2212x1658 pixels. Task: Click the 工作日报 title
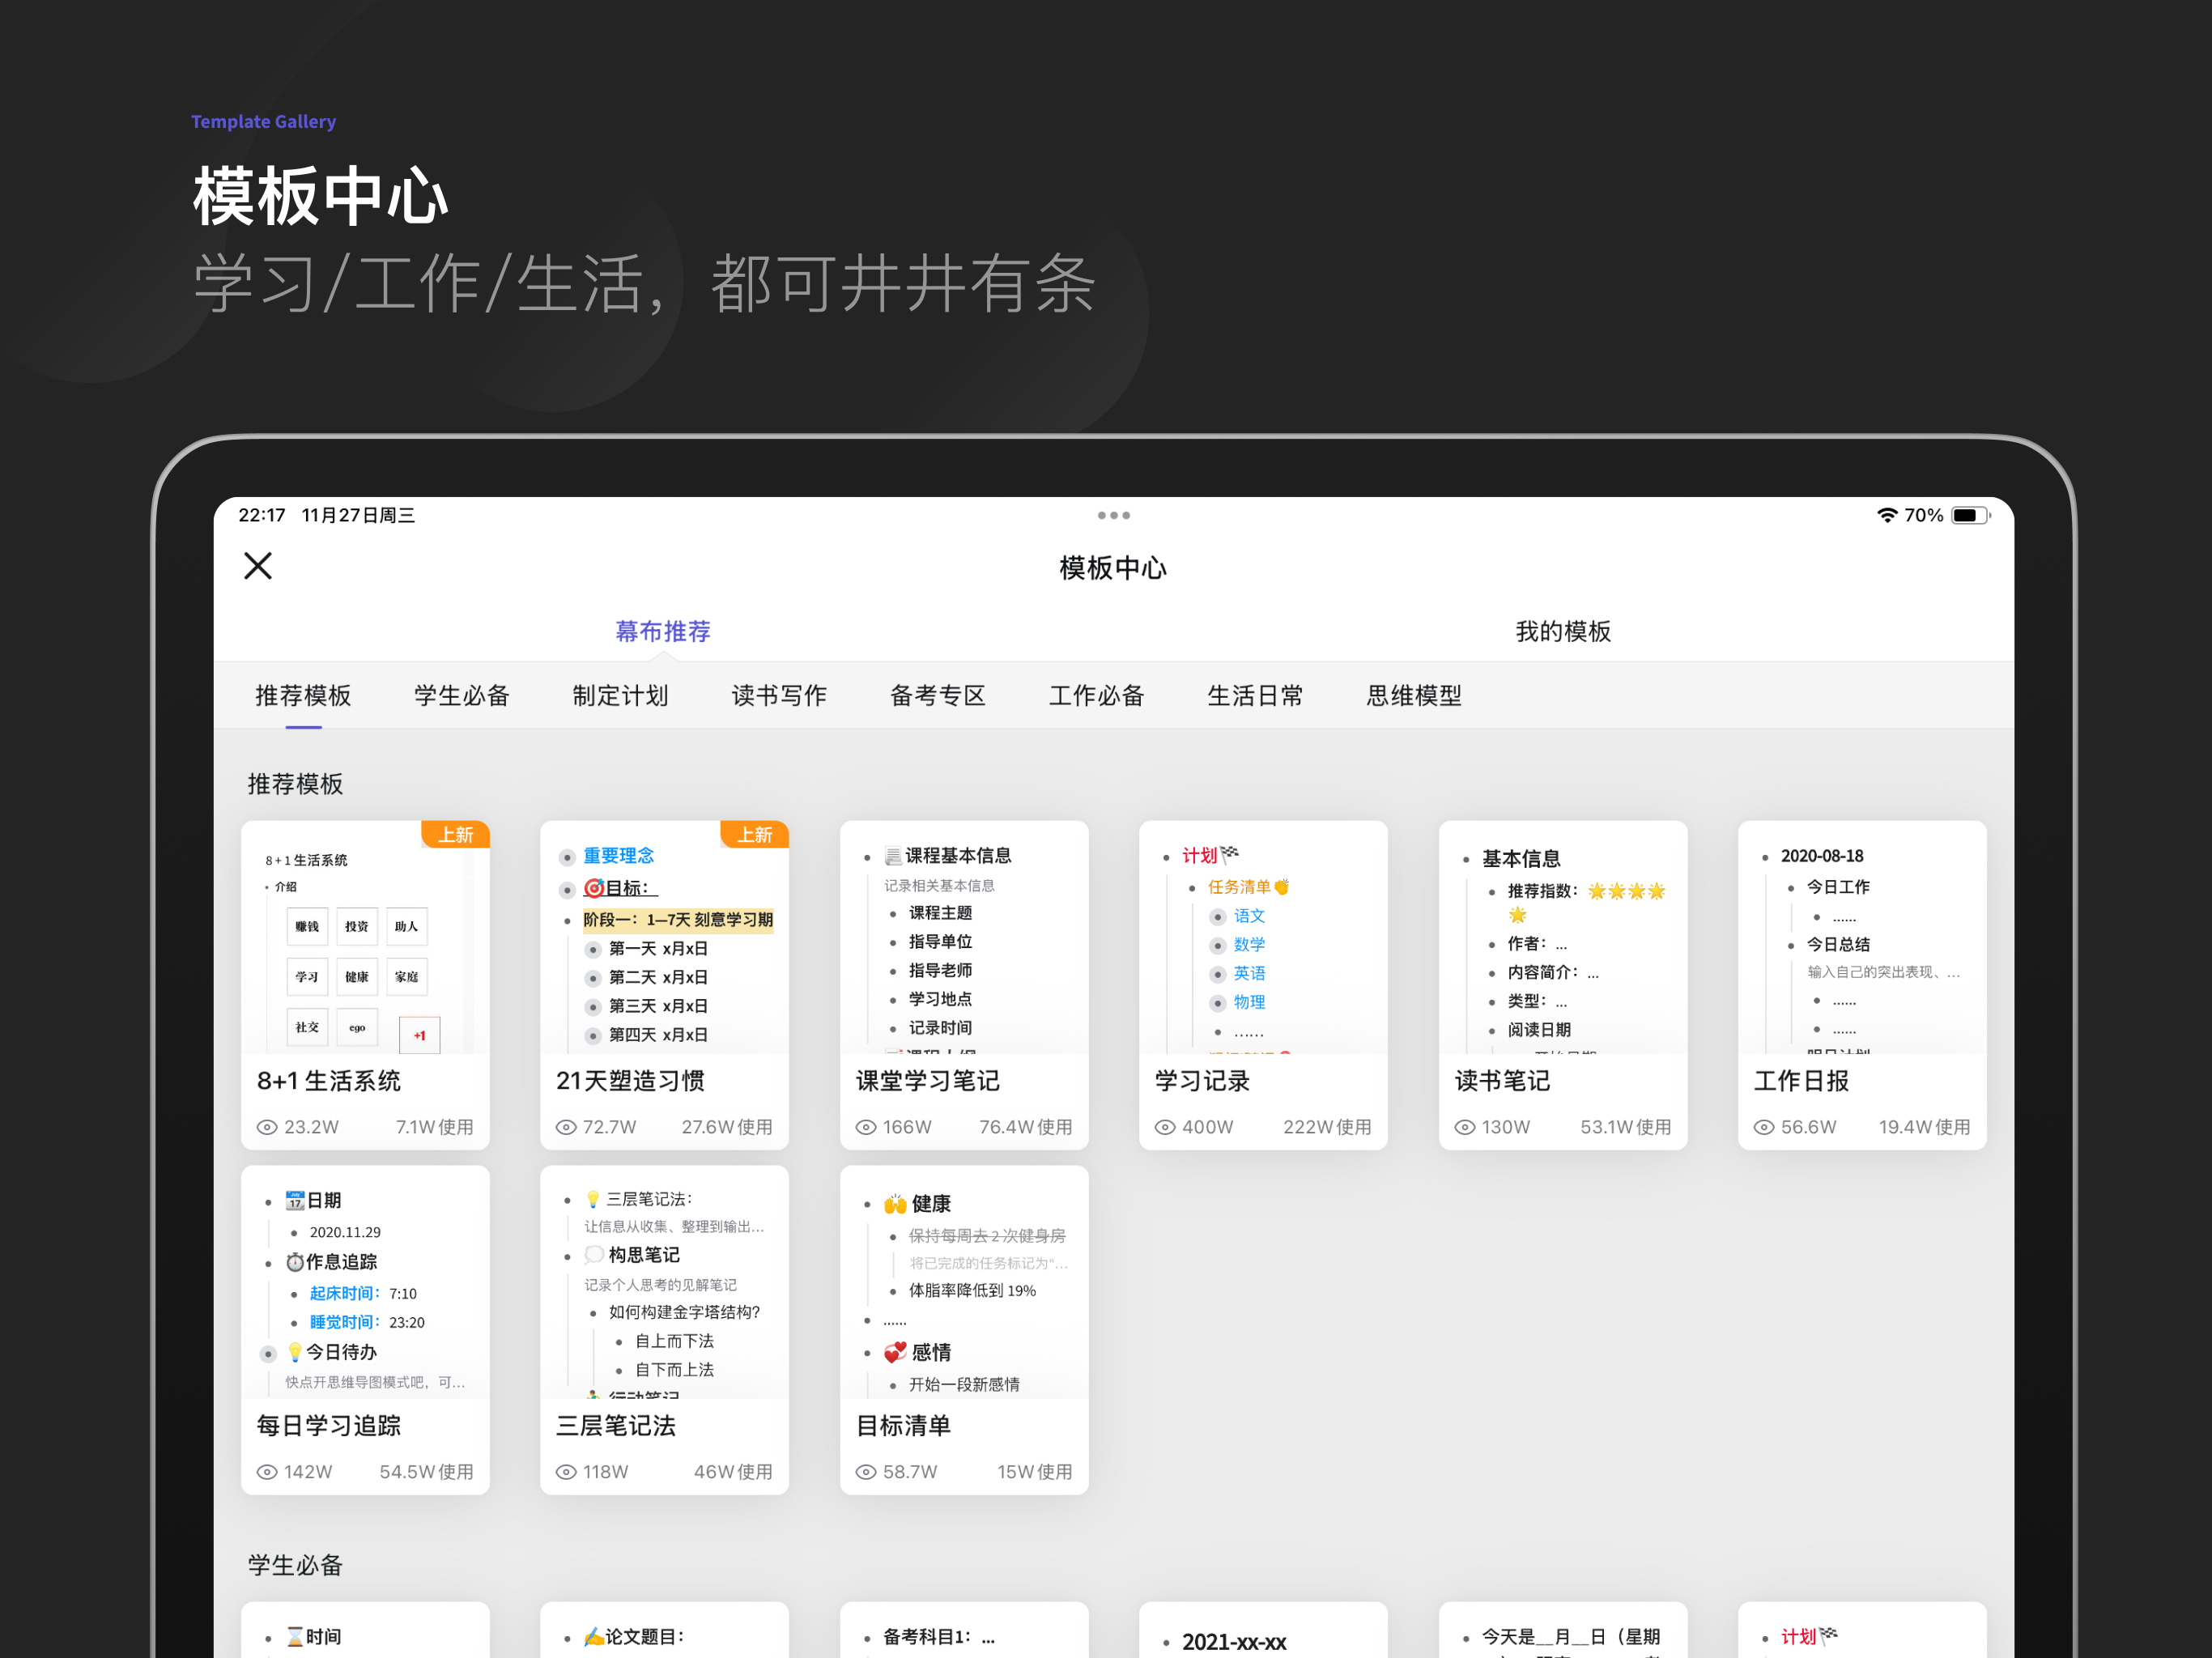pyautogui.click(x=1801, y=1081)
